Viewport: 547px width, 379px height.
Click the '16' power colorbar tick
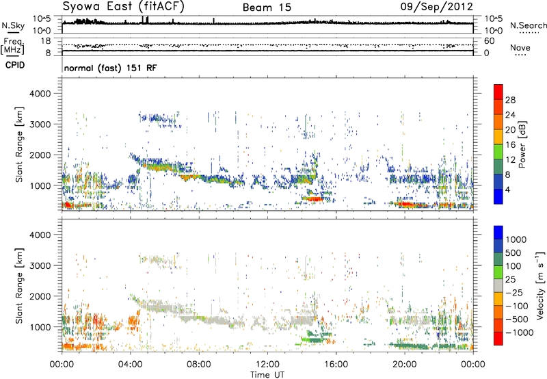[x=510, y=145]
